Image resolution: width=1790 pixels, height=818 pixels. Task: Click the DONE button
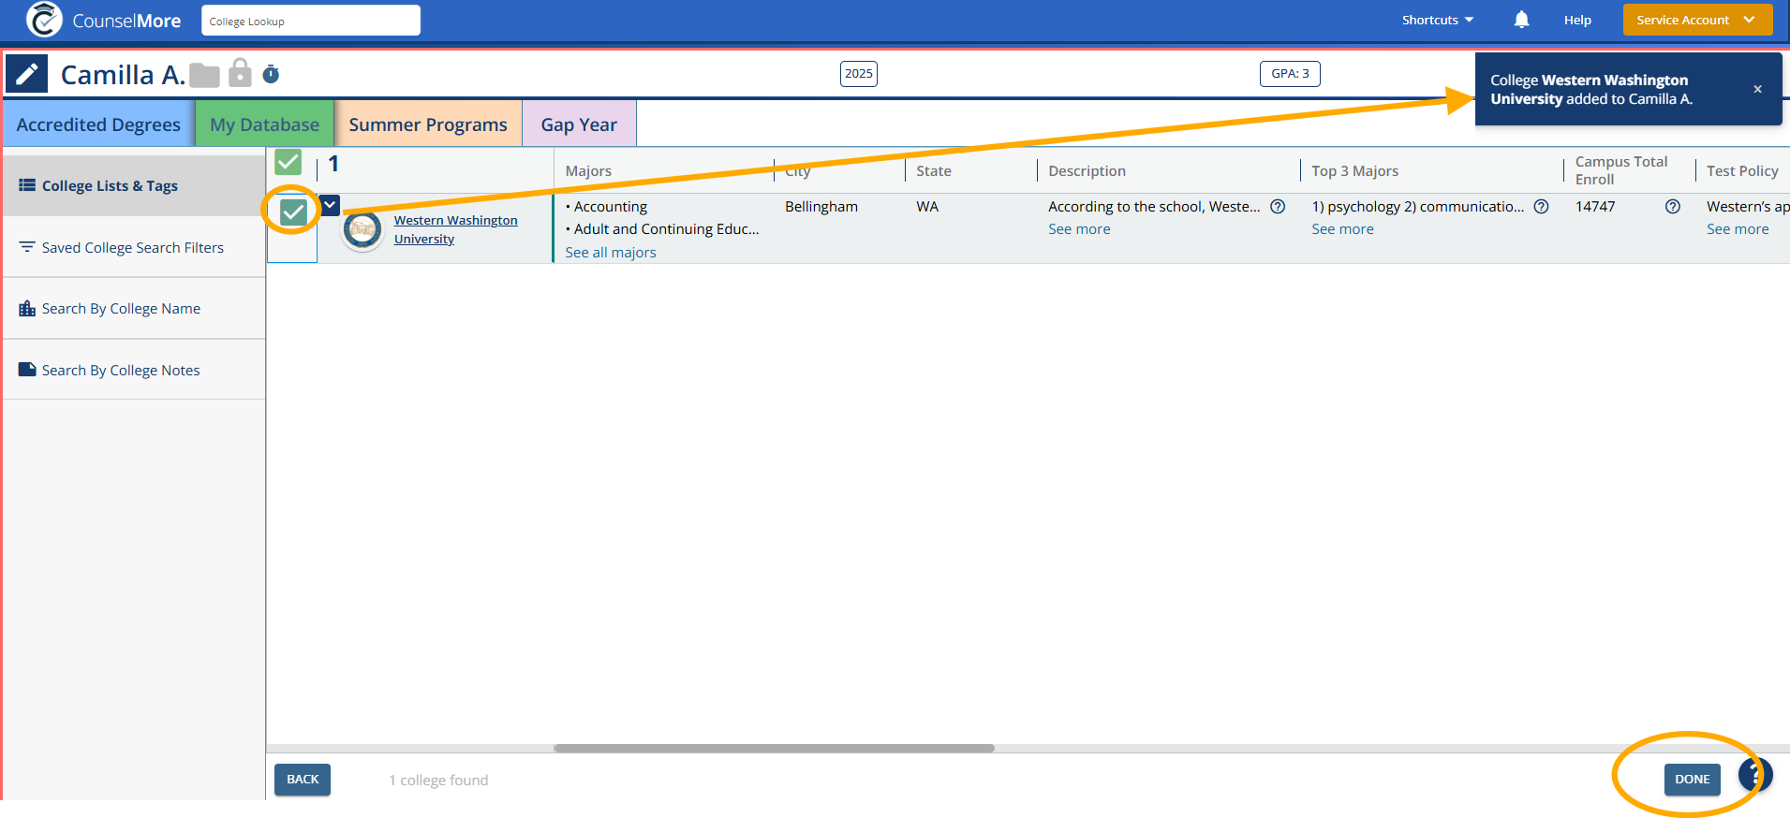tap(1692, 780)
